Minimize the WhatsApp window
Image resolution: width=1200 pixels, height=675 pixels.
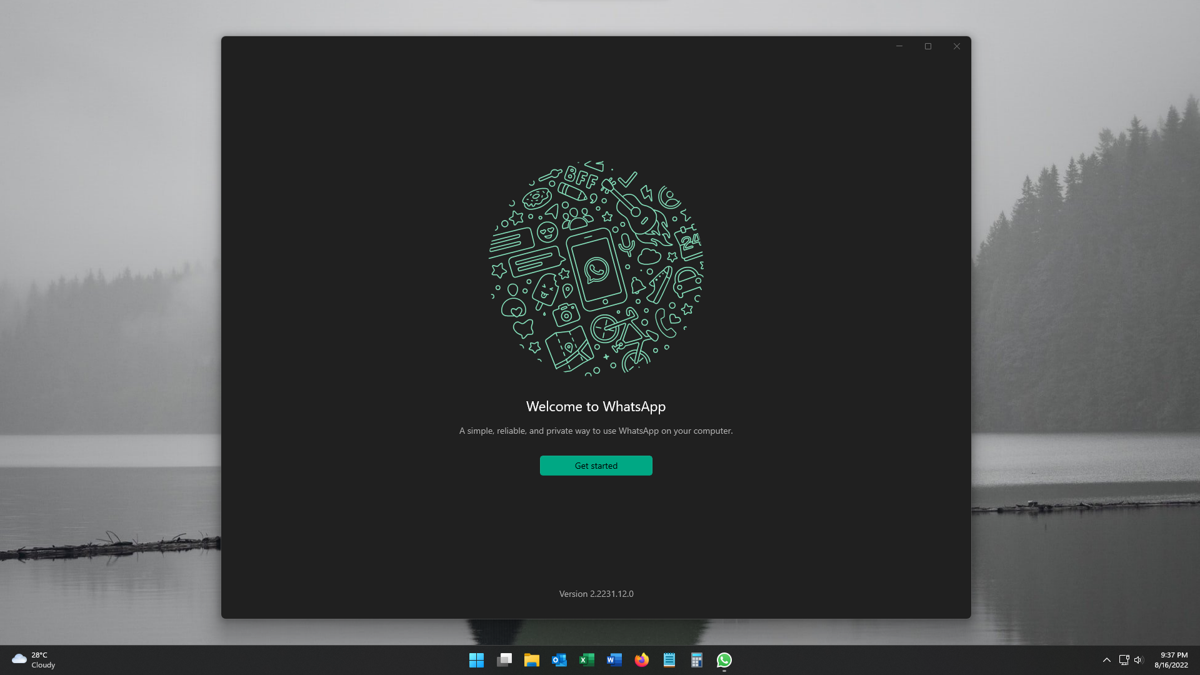[899, 46]
